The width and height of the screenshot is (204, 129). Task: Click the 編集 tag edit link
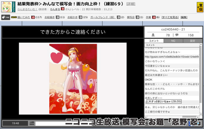184,17
